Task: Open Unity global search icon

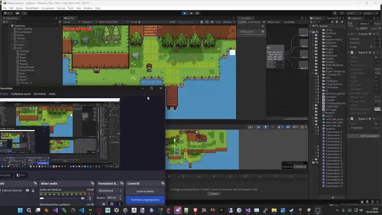Action: click(342, 13)
